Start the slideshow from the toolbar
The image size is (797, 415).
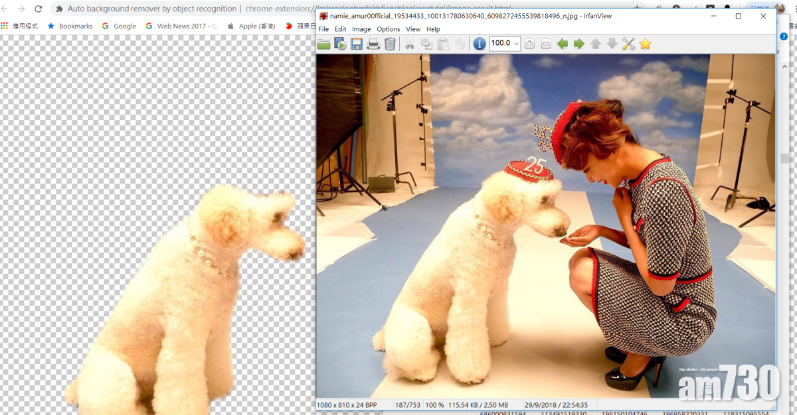340,44
